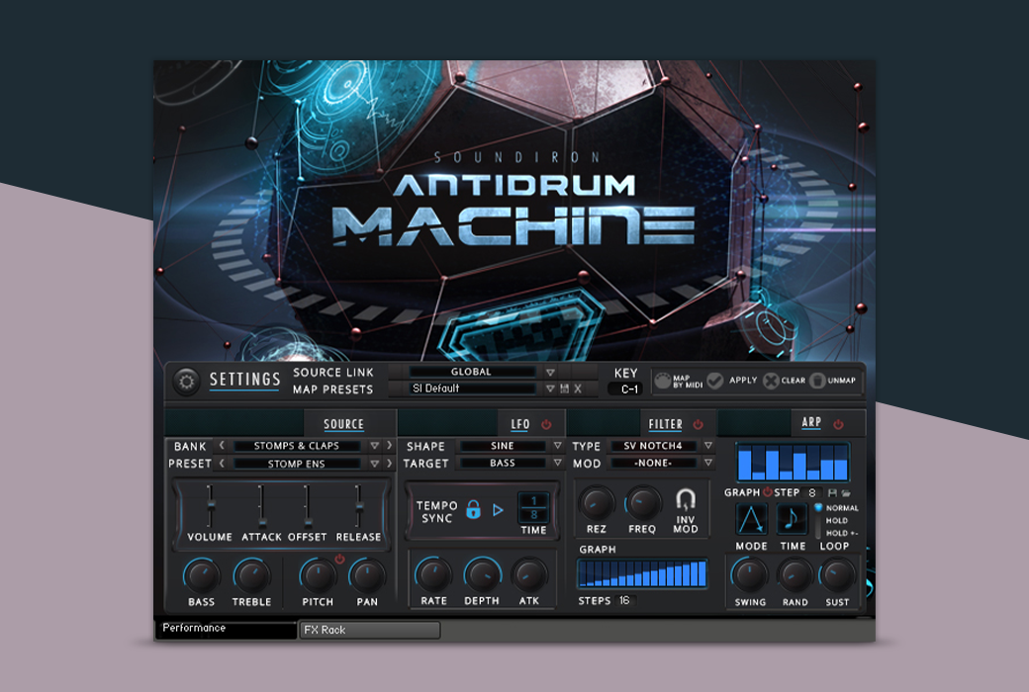Click the Apply checkmark icon
This screenshot has height=692, width=1029.
tap(715, 381)
